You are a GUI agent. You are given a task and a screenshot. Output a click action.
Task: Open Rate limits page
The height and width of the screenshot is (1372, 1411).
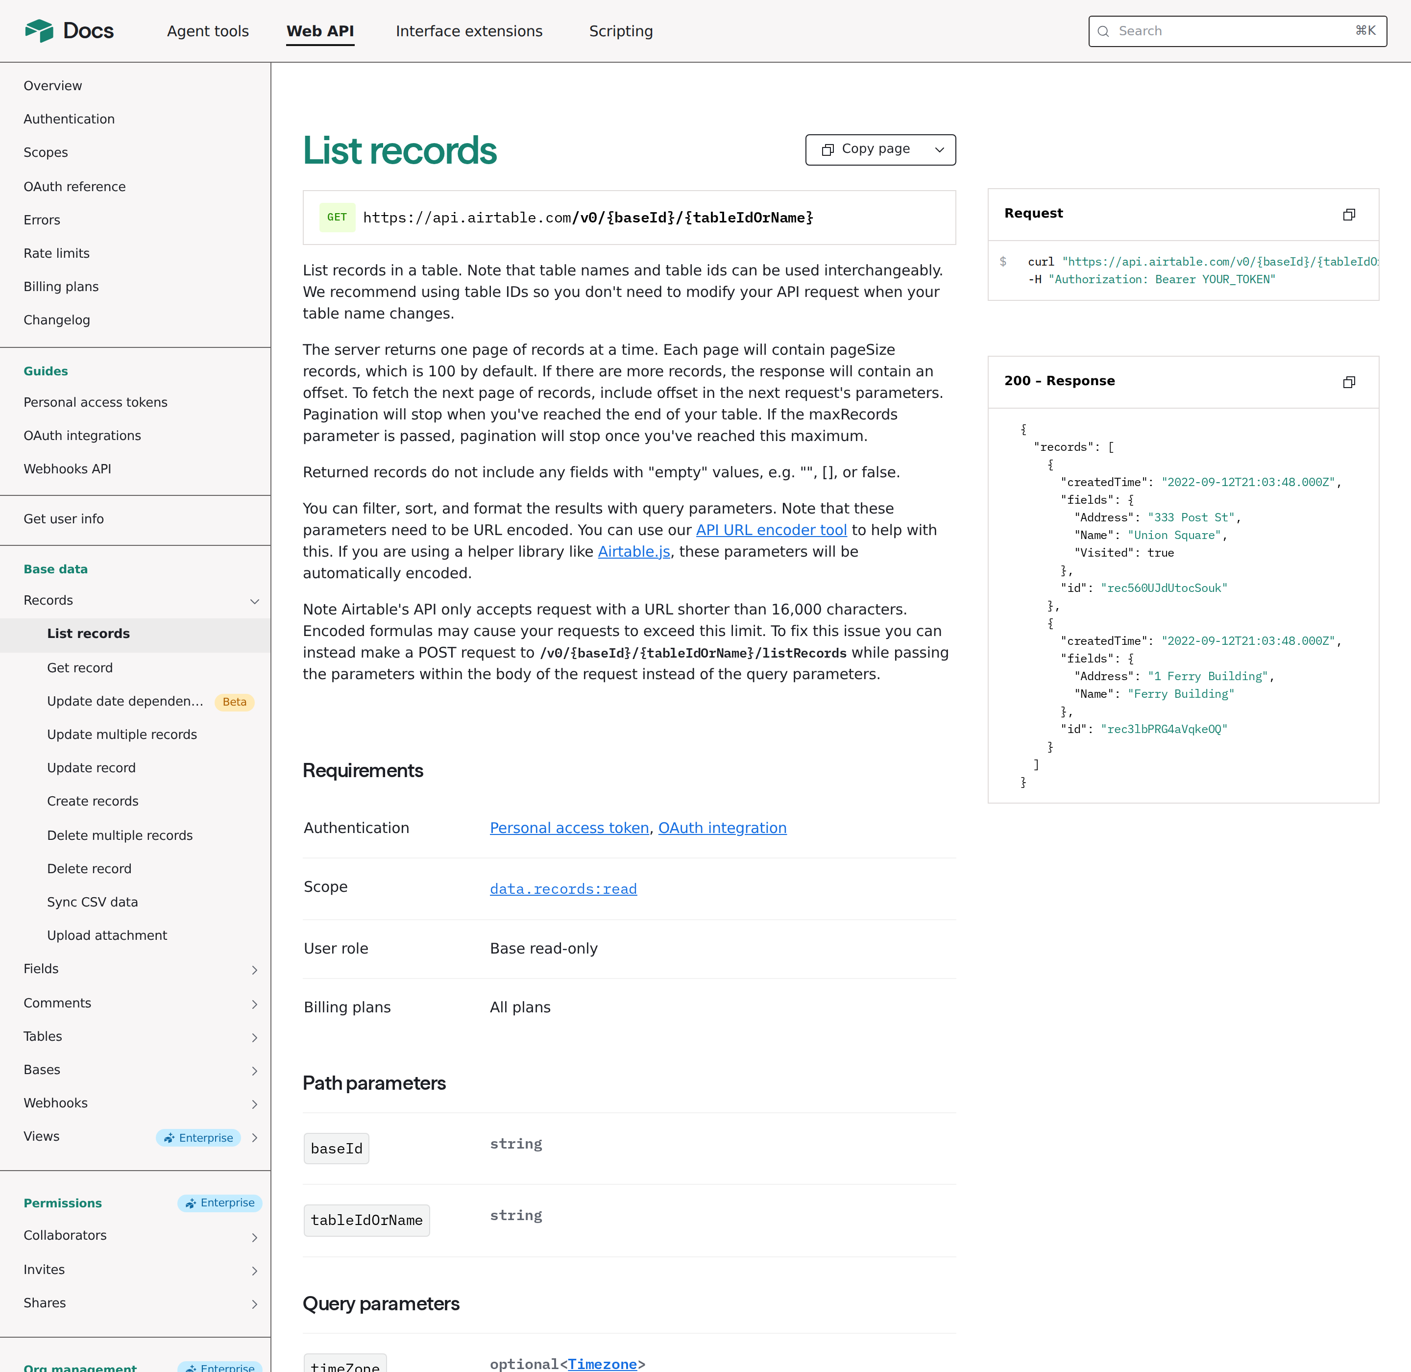coord(56,253)
